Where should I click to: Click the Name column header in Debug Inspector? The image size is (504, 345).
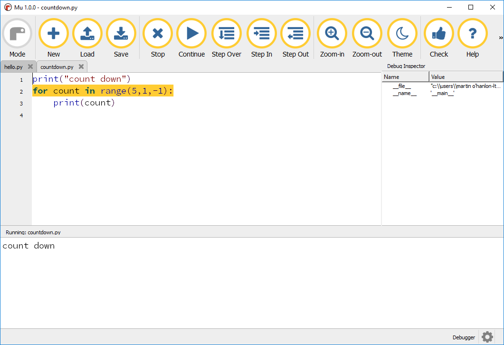[405, 77]
